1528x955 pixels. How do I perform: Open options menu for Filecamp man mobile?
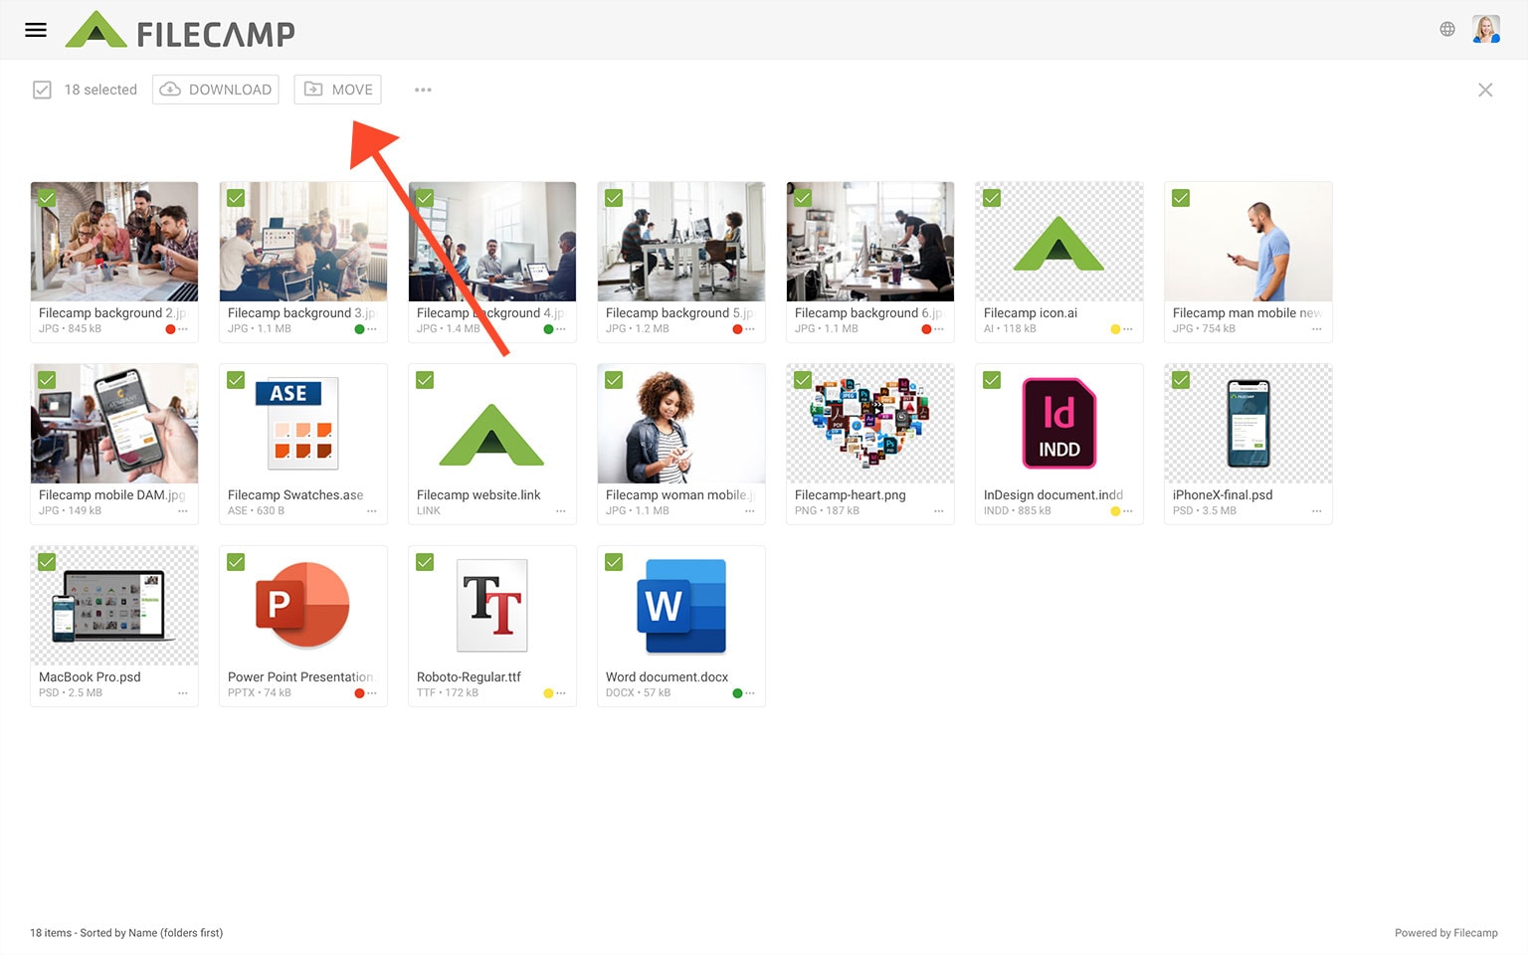(x=1317, y=329)
